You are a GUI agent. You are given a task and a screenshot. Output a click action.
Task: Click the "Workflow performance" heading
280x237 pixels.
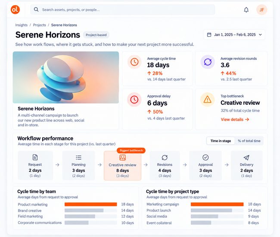45,138
